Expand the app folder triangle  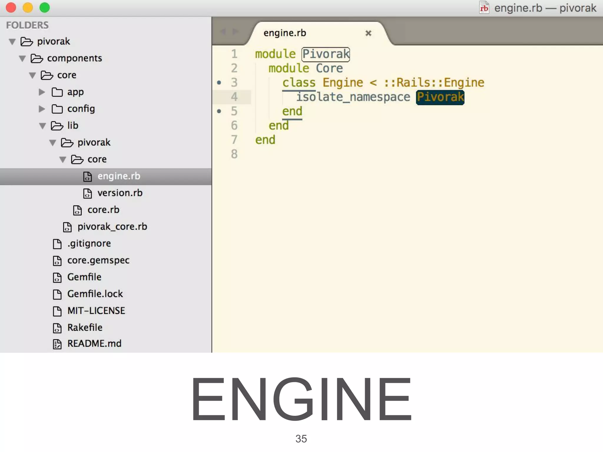[x=42, y=92]
